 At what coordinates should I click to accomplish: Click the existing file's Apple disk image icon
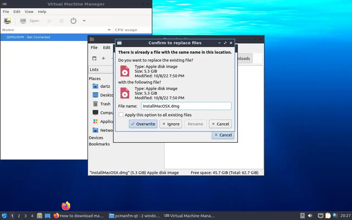(125, 71)
